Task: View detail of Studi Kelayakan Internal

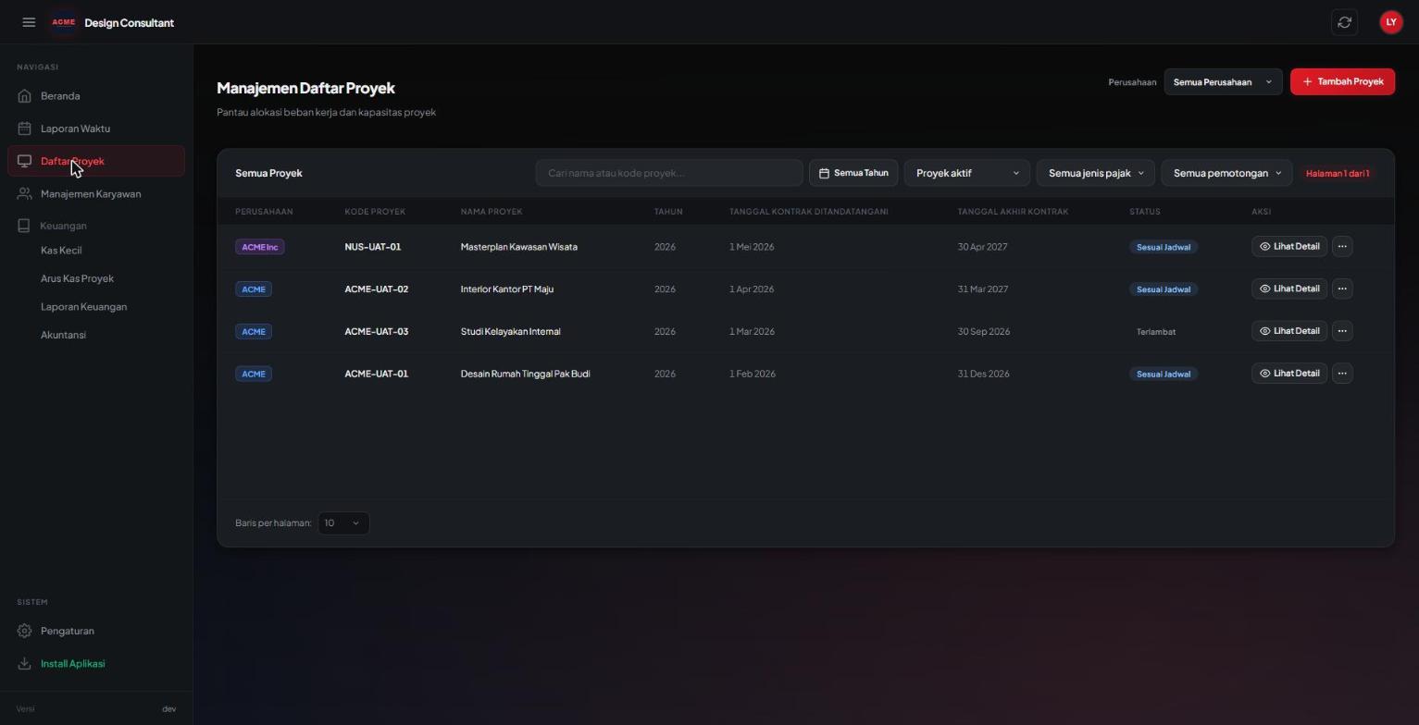Action: (x=1289, y=331)
